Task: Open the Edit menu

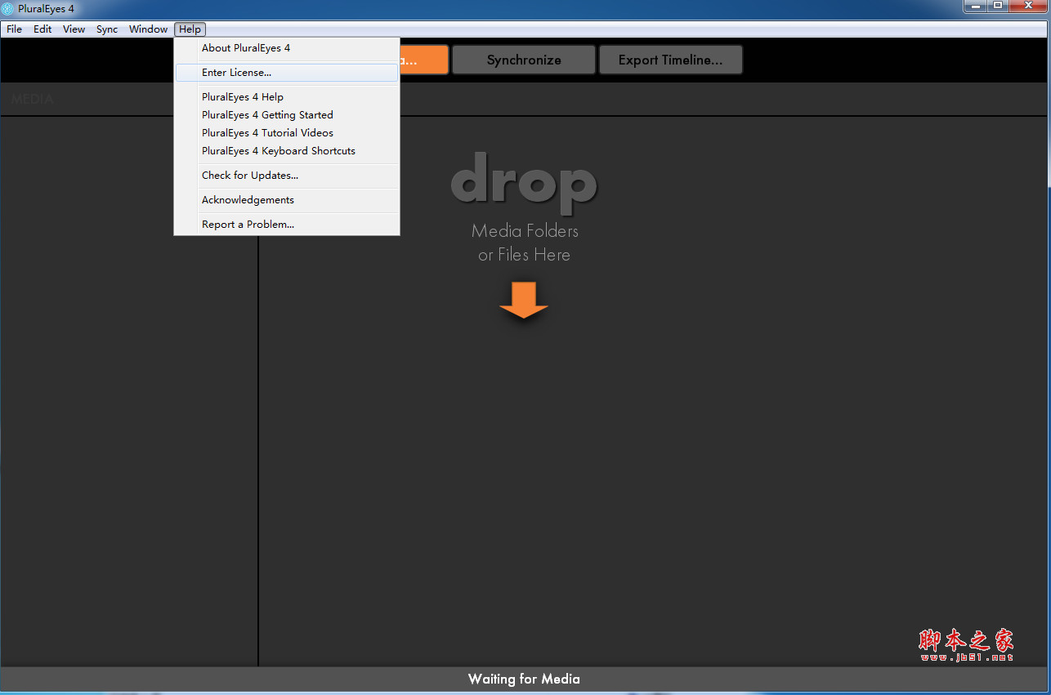Action: [42, 29]
